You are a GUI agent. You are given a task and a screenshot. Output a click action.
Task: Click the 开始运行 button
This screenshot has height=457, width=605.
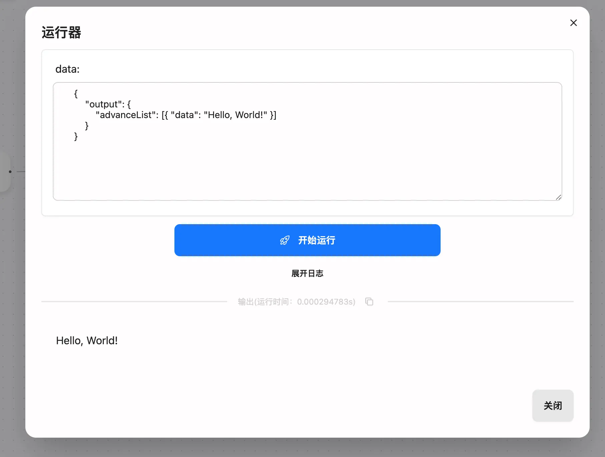coord(307,240)
